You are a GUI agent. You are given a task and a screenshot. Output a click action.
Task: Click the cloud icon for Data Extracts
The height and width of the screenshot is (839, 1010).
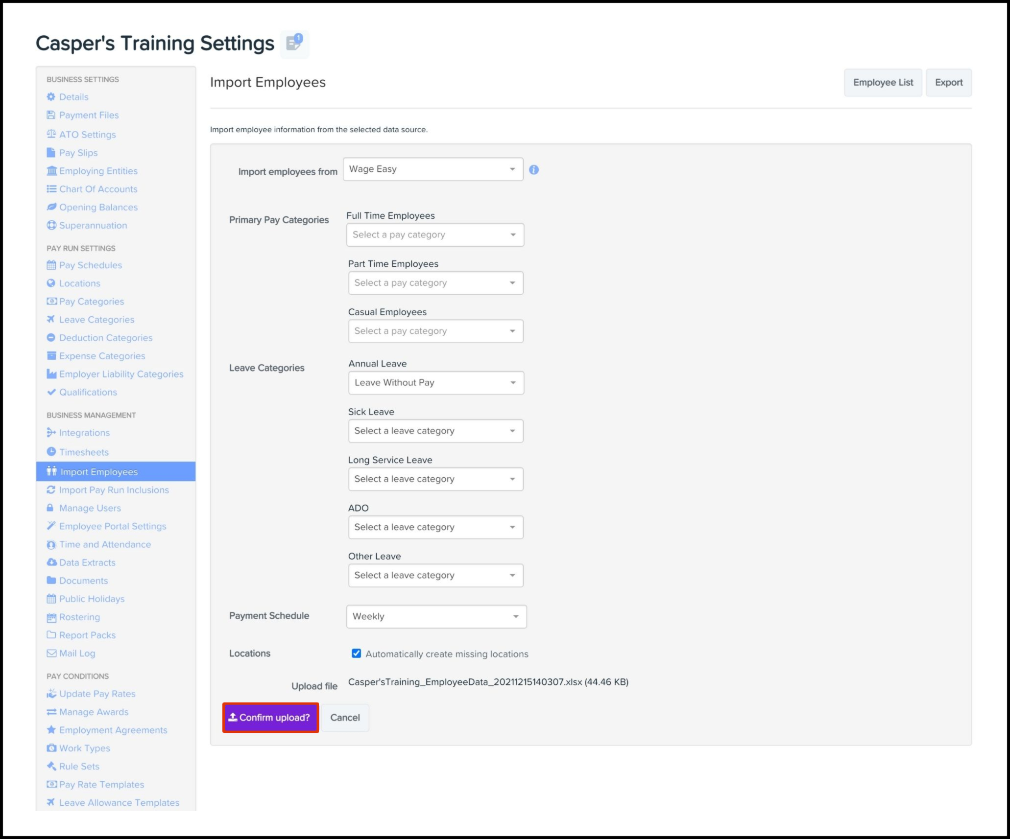[x=51, y=562]
